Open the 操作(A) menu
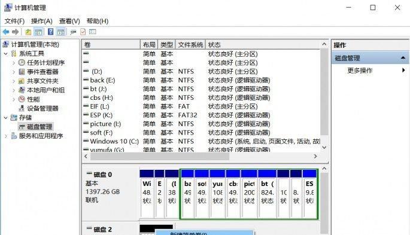The width and height of the screenshot is (410, 235). point(41,21)
